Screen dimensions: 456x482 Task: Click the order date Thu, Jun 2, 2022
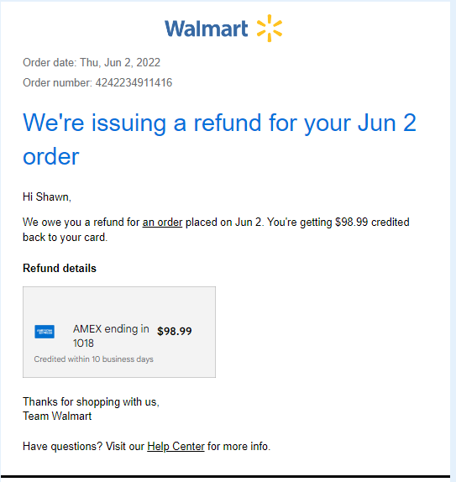120,62
